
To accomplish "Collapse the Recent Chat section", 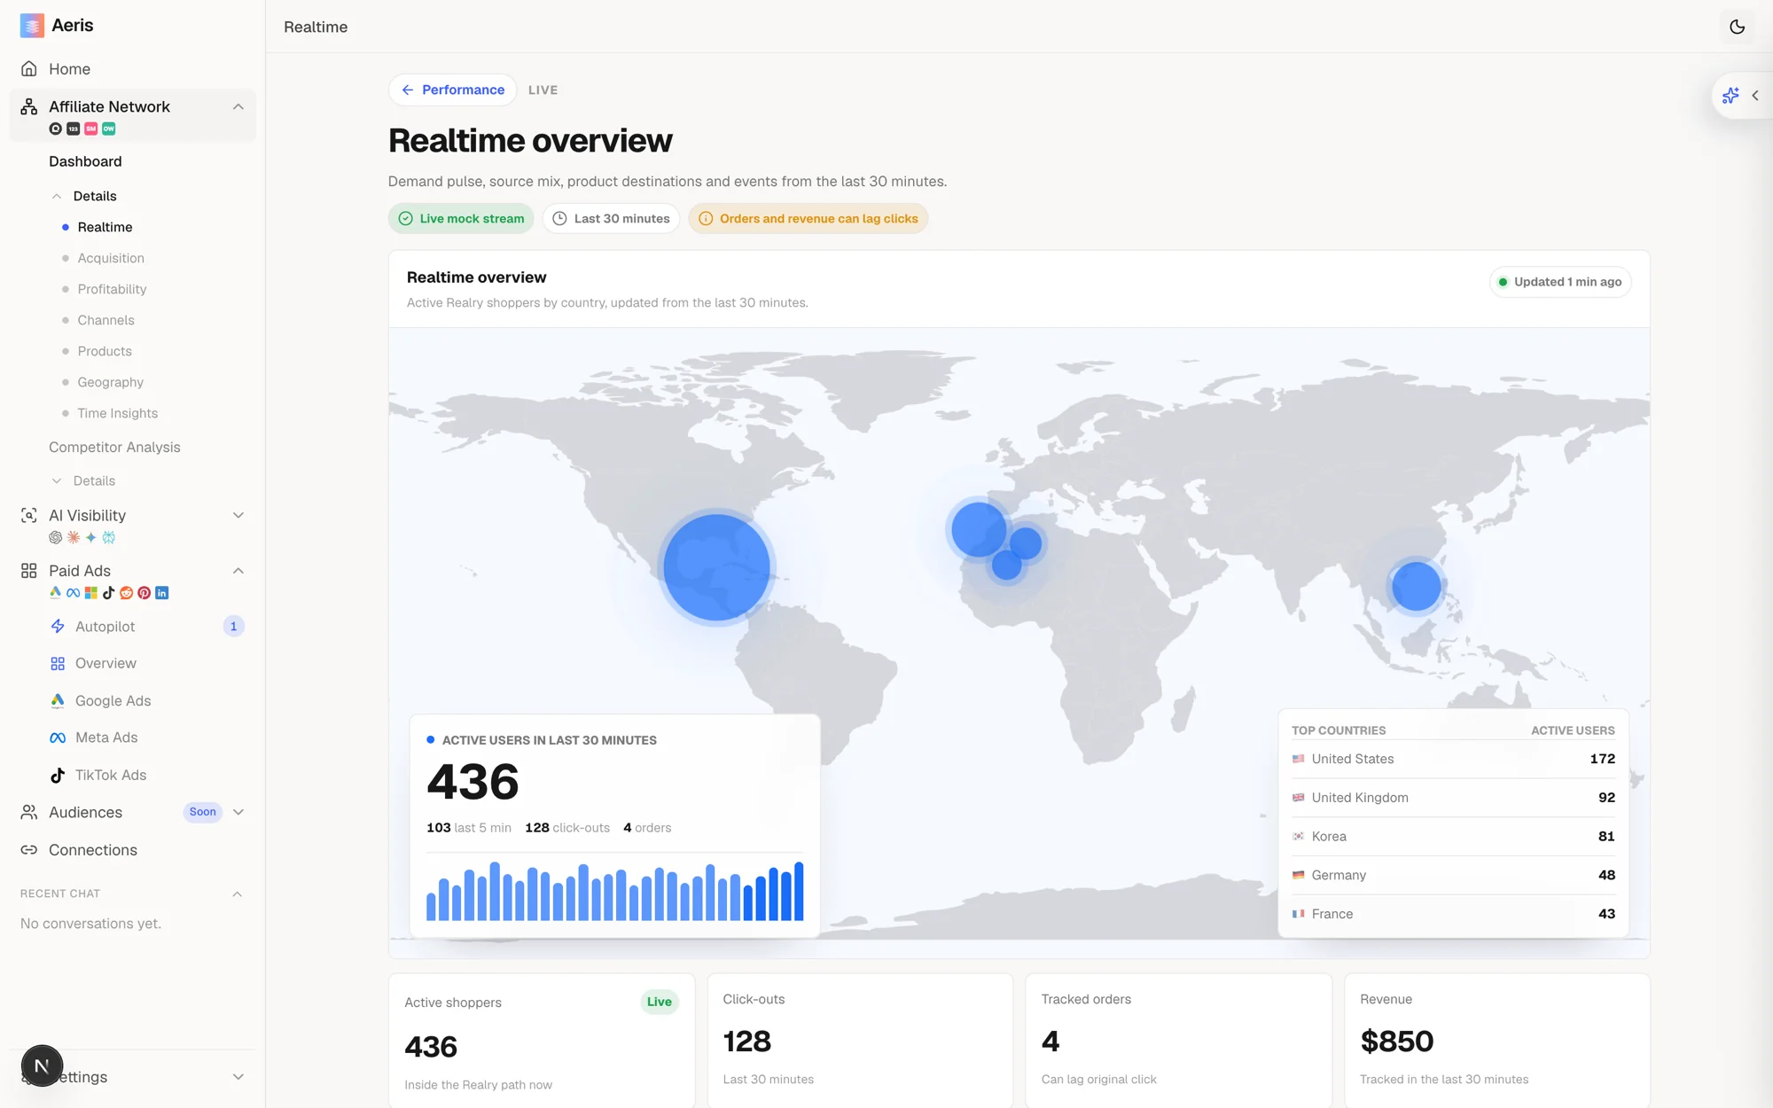I will click(x=237, y=893).
